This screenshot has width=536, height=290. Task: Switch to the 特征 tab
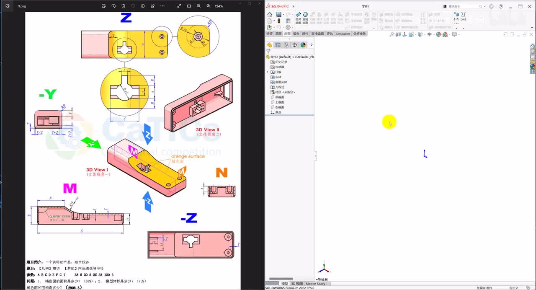tap(270, 34)
